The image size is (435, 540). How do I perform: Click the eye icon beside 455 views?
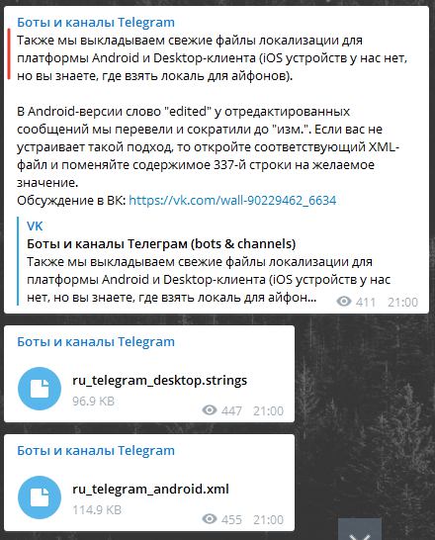pyautogui.click(x=210, y=519)
